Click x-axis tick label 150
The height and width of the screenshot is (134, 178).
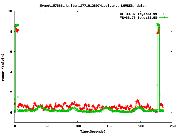click(110, 126)
